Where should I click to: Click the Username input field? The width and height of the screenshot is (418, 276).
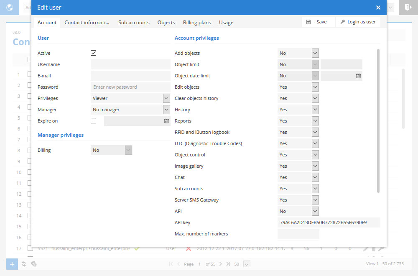tap(130, 64)
